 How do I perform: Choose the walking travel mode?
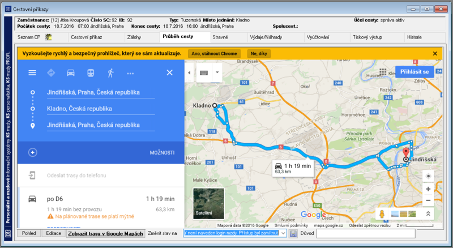click(x=110, y=73)
